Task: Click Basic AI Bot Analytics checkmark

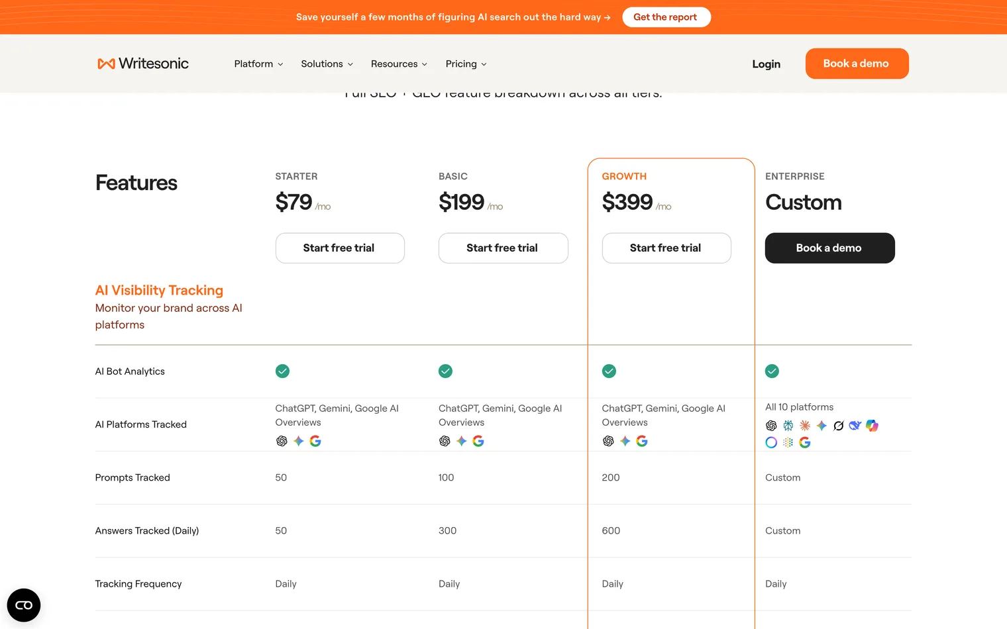Action: (x=446, y=371)
